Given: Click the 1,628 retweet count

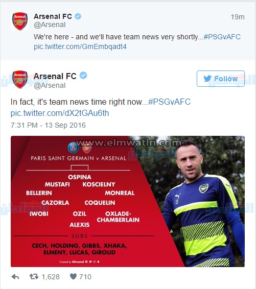Looking at the screenshot, I should pyautogui.click(x=51, y=277).
